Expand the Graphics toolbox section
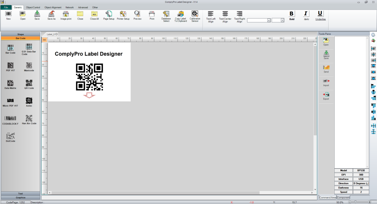This screenshot has width=377, height=204. click(x=20, y=197)
